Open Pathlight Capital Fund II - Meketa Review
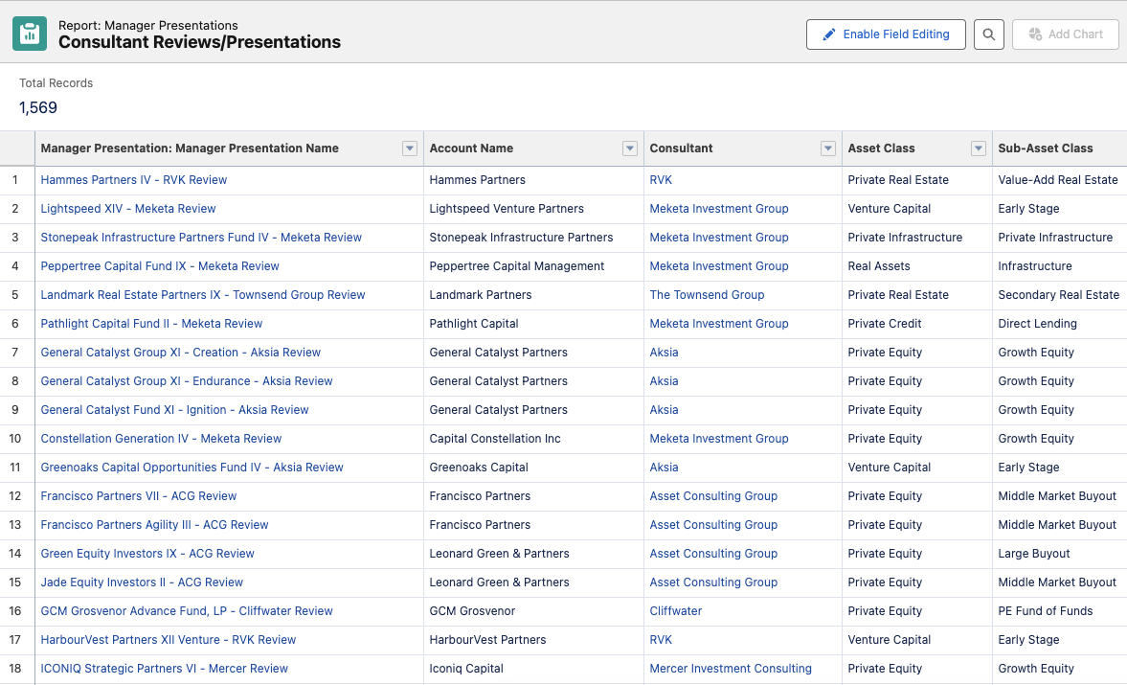This screenshot has width=1127, height=685. pos(151,324)
